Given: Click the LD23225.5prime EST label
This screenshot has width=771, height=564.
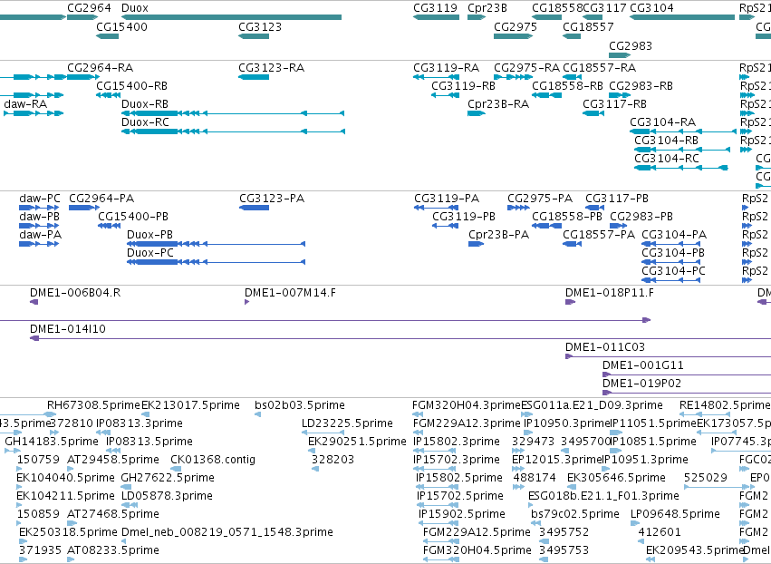Looking at the screenshot, I should (347, 423).
